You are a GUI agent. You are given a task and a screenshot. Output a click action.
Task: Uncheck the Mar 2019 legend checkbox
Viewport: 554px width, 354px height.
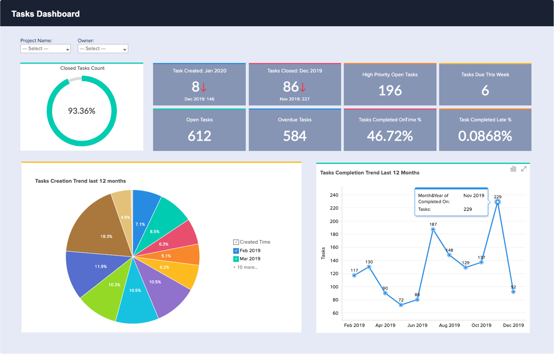(x=236, y=259)
